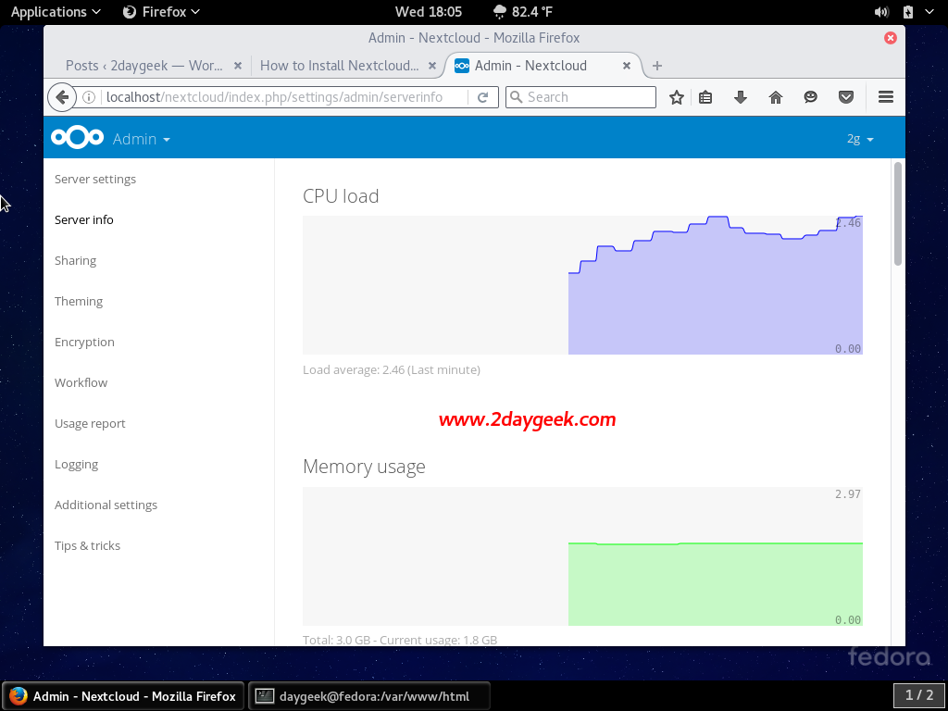Open the Hello chat smiley icon
This screenshot has width=948, height=711.
click(811, 97)
